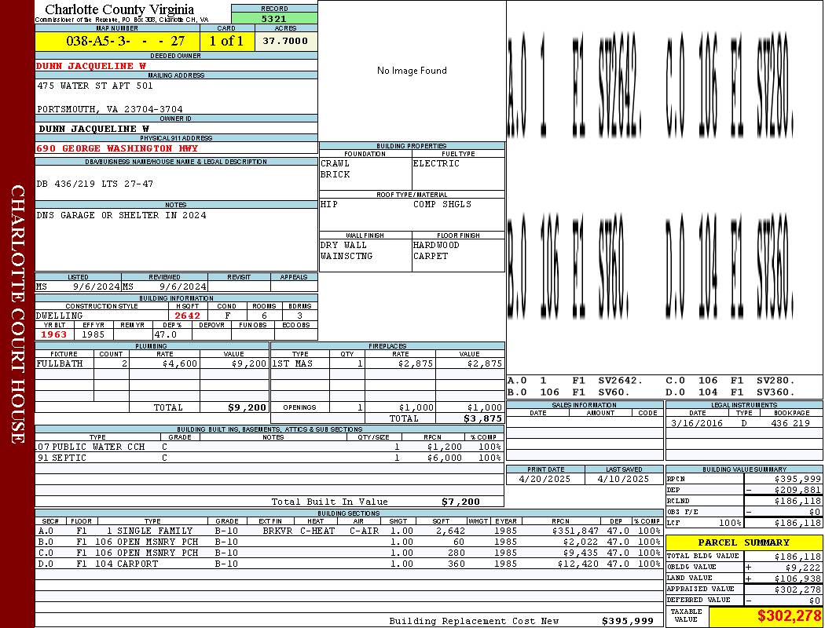Click the record number 5321
825x628 pixels.
tap(274, 18)
